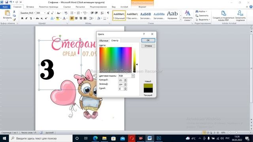Apply subscript formatting
Viewport: 253px width, 142px height.
(42, 19)
